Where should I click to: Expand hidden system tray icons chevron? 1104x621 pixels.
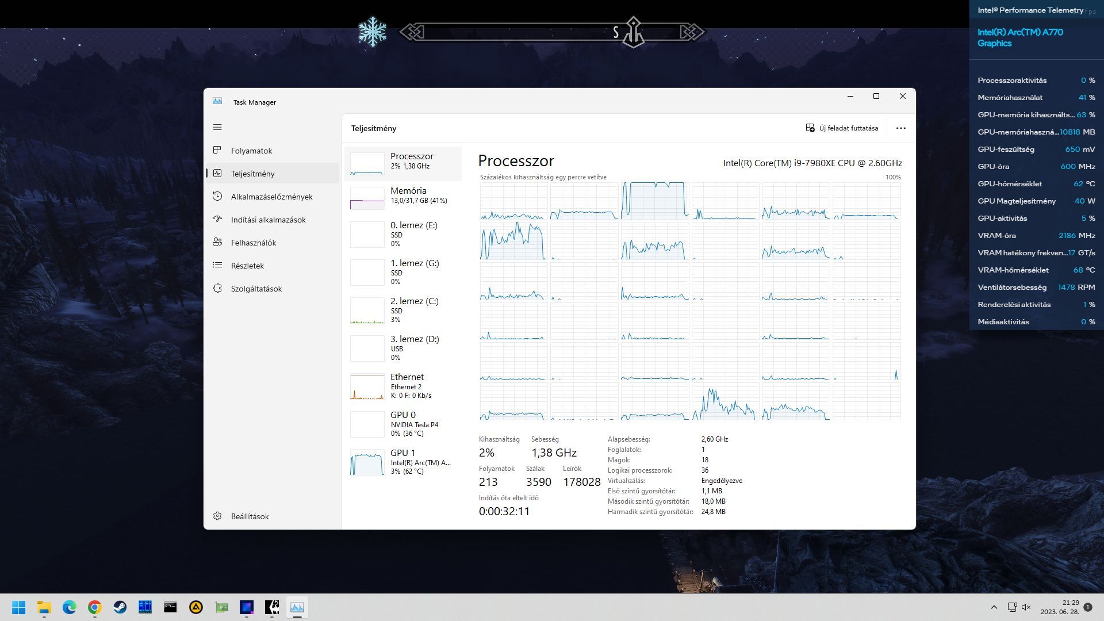pyautogui.click(x=994, y=607)
